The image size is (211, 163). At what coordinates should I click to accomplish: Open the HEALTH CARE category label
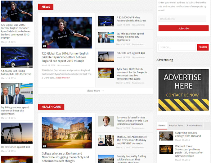[51, 107]
